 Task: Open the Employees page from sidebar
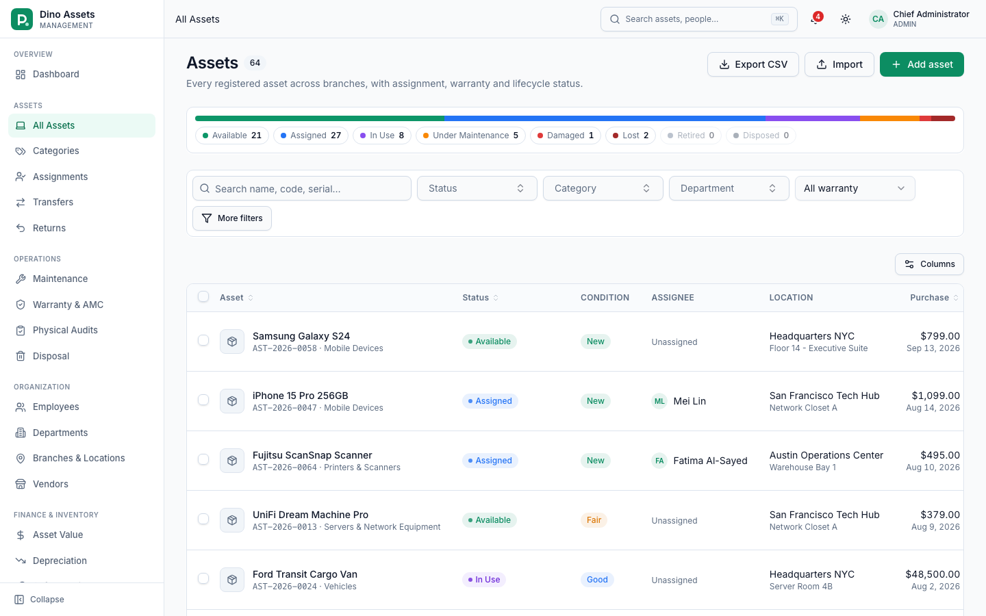pos(82,407)
